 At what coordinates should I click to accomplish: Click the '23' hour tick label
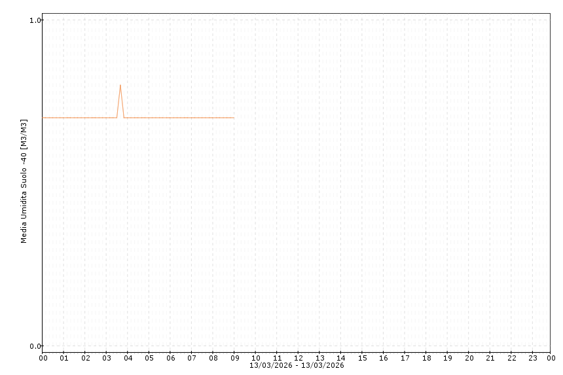[x=533, y=358]
